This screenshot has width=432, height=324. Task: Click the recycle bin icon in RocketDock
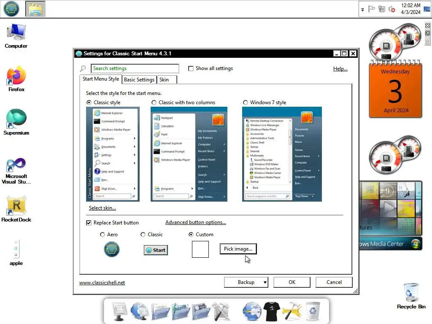[313, 311]
